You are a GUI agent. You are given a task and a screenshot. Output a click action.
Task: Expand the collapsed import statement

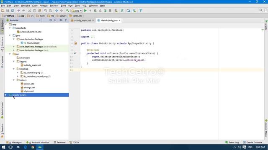pos(93,37)
